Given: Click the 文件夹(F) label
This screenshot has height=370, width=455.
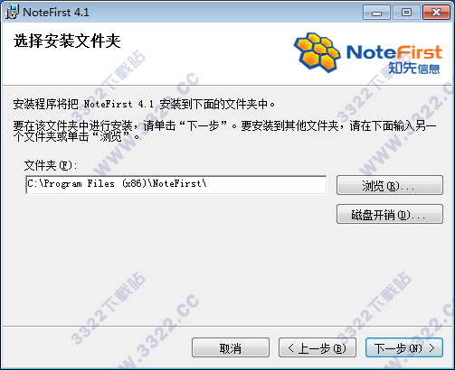Looking at the screenshot, I should (x=51, y=165).
